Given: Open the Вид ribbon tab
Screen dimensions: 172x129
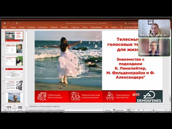Looking at the screenshot, I should [x=106, y=27].
